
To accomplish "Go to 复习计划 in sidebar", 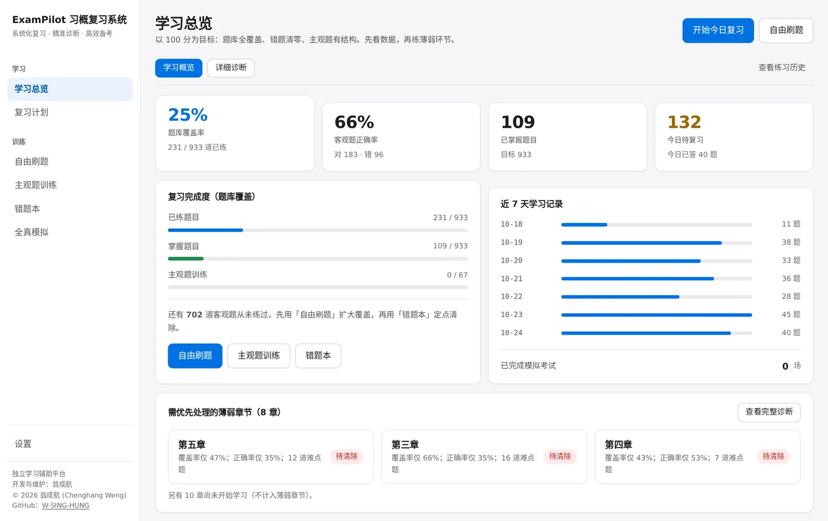I will point(70,112).
